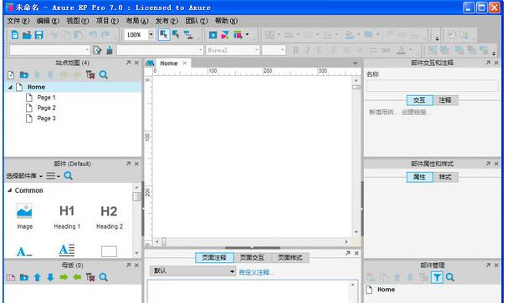The image size is (507, 303).
Task: Open the Normal font style dropdown
Action: click(x=256, y=50)
